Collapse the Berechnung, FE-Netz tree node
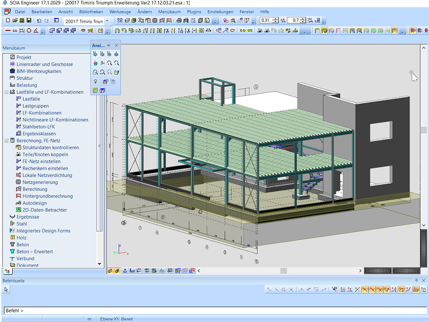The height and width of the screenshot is (322, 429). coord(6,140)
